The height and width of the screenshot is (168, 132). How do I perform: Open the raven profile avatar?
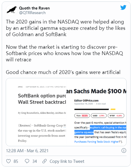pyautogui.click(x=12, y=10)
